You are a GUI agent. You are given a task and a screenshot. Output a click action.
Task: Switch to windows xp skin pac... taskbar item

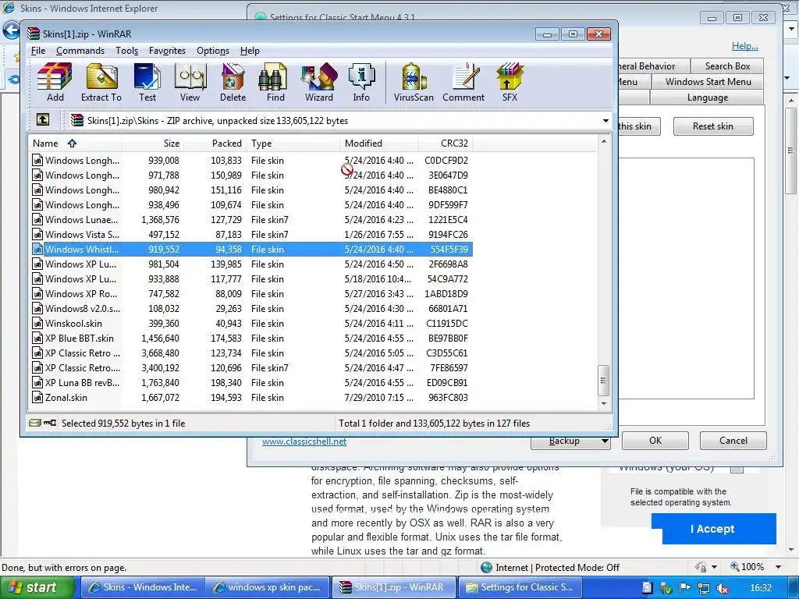coord(268,587)
